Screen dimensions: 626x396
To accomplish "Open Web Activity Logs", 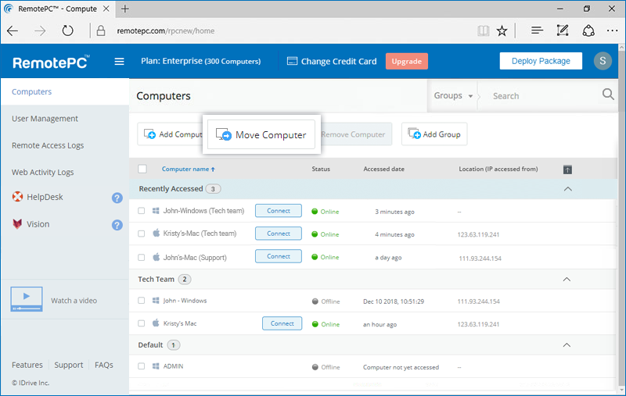I will click(x=43, y=172).
